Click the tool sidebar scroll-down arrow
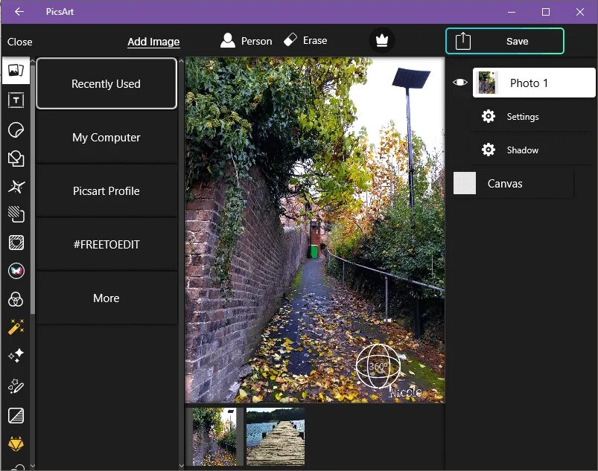598x471 pixels. pos(33,466)
